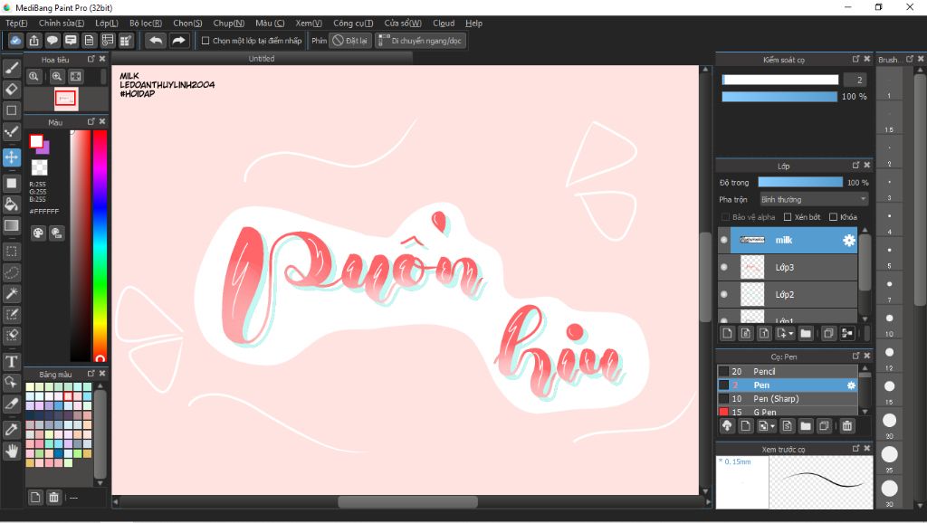The width and height of the screenshot is (927, 523).
Task: Click the rainbow hue slider bar
Action: [x=100, y=244]
